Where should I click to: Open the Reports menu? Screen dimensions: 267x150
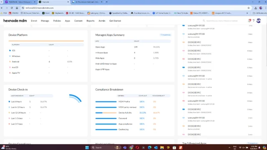pos(91,21)
